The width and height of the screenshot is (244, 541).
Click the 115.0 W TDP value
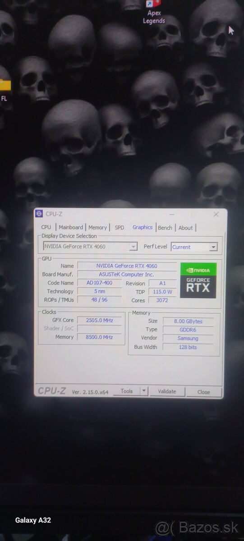pos(163,292)
